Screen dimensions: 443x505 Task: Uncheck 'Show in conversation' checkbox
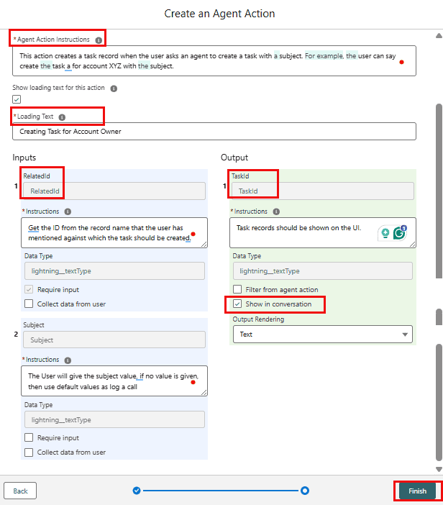pyautogui.click(x=237, y=304)
